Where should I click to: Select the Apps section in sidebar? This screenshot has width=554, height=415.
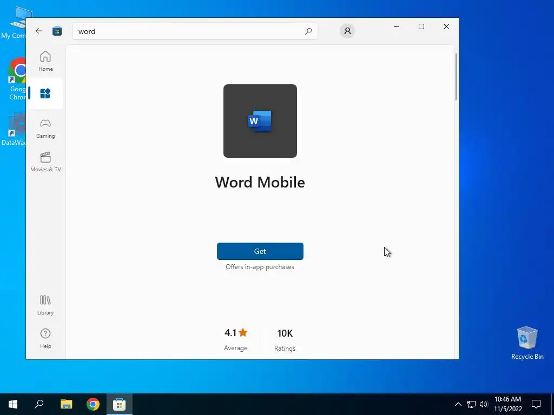(45, 93)
